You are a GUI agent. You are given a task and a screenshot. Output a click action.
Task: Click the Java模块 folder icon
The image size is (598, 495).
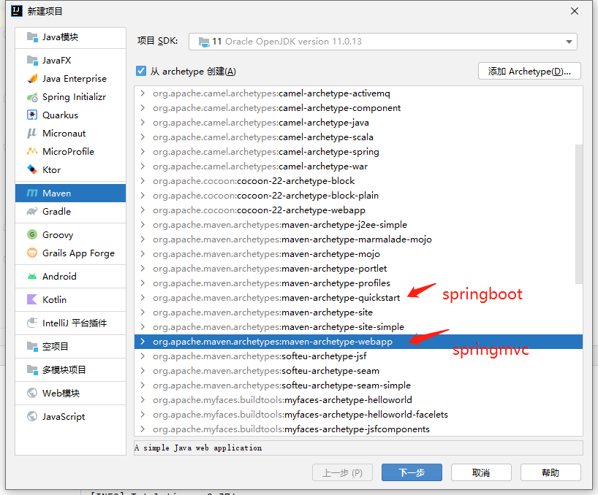point(32,37)
